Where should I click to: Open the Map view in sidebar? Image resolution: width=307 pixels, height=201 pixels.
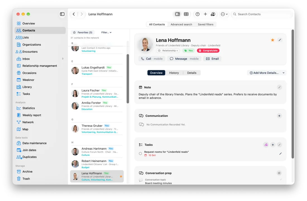coord(40,129)
